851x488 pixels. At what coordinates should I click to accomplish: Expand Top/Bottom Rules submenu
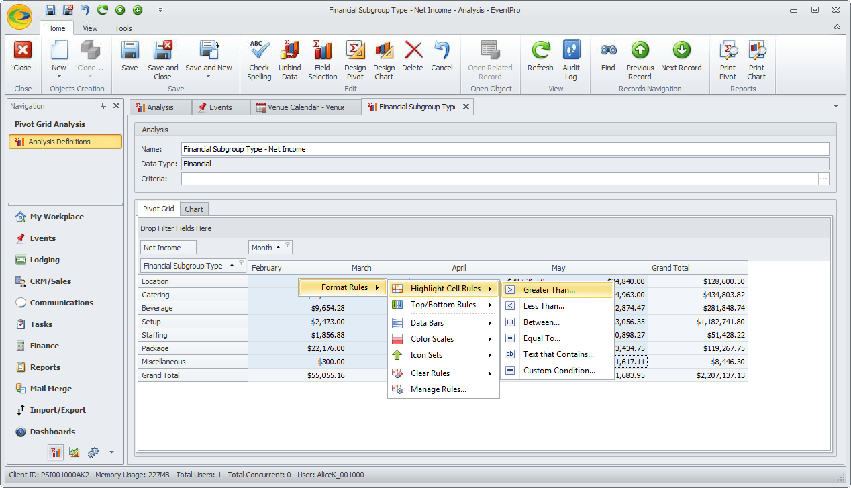point(443,305)
